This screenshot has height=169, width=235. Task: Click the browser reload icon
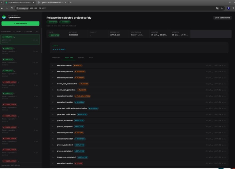pos(11,8)
